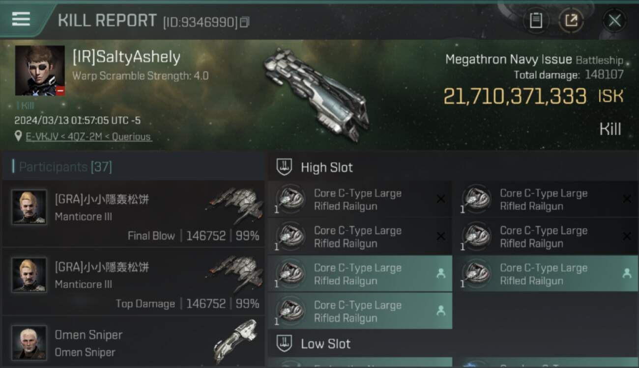Click X marker on top-right railgun

pos(627,199)
